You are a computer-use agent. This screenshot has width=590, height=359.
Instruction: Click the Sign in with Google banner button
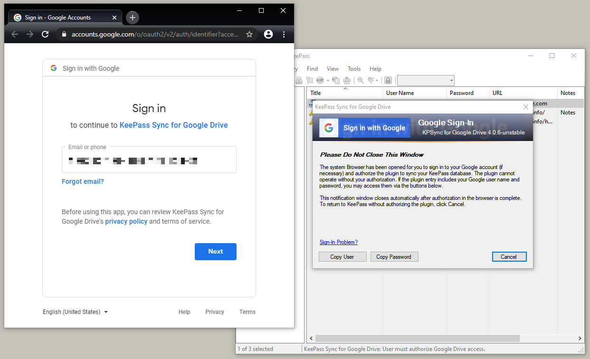click(x=365, y=128)
